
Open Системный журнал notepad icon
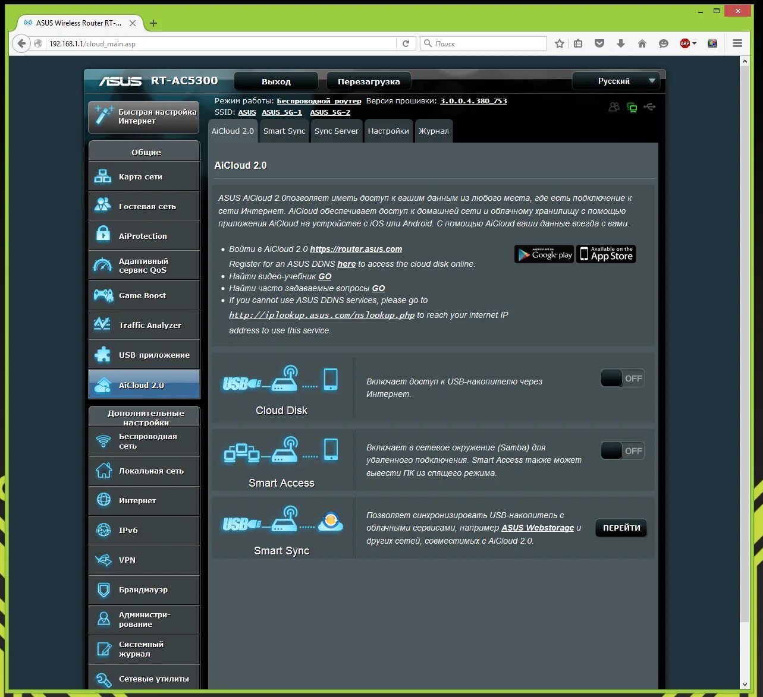[103, 649]
